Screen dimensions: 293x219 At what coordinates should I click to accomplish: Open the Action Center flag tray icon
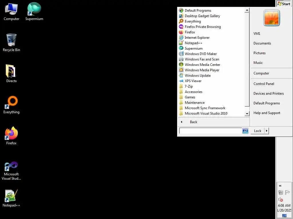(287, 192)
